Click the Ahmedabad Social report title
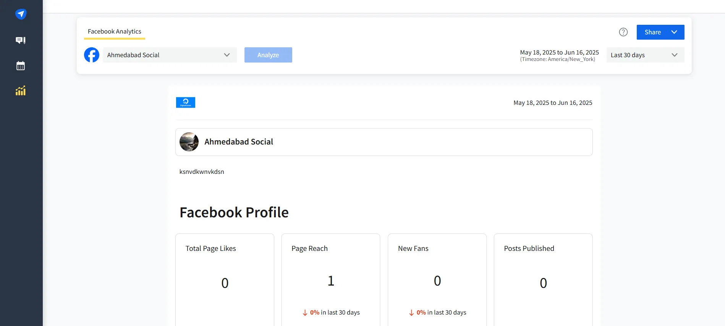The image size is (725, 326). 239,142
